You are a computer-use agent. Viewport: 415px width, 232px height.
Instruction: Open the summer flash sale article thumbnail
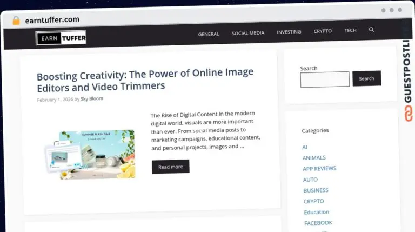(x=90, y=155)
